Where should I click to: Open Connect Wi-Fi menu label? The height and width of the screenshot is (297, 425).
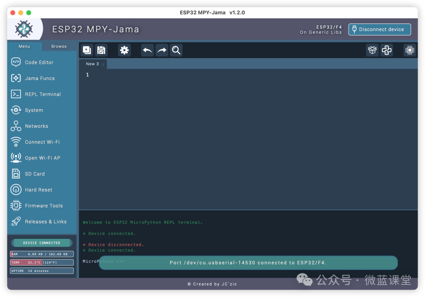[x=42, y=142]
